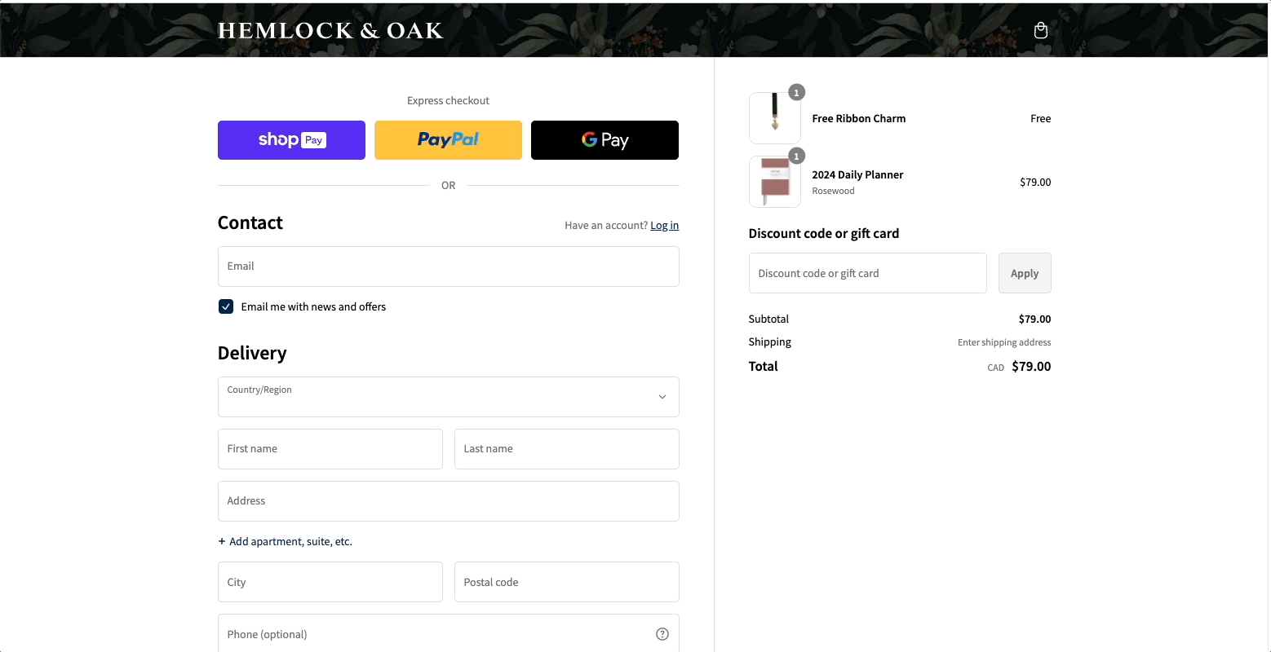Uncheck Email me with news and offers

226,306
